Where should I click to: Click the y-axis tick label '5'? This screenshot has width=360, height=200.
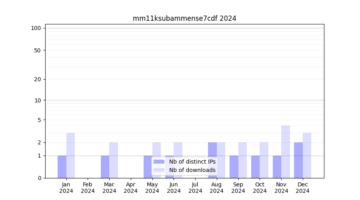[x=39, y=120]
